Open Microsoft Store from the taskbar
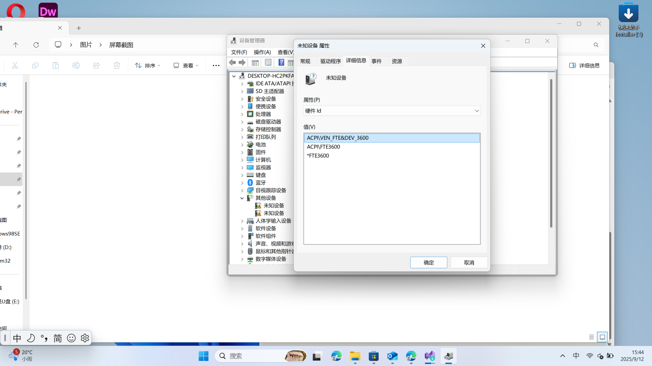This screenshot has height=366, width=652. tap(374, 356)
